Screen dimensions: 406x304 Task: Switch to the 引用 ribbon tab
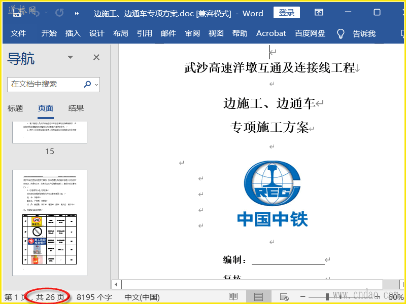pos(145,33)
